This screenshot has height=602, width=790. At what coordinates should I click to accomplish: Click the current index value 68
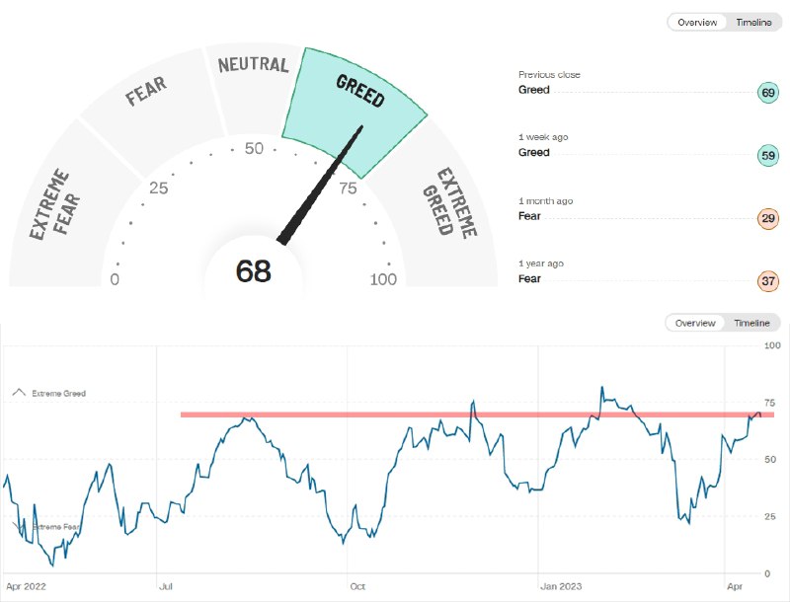point(254,270)
